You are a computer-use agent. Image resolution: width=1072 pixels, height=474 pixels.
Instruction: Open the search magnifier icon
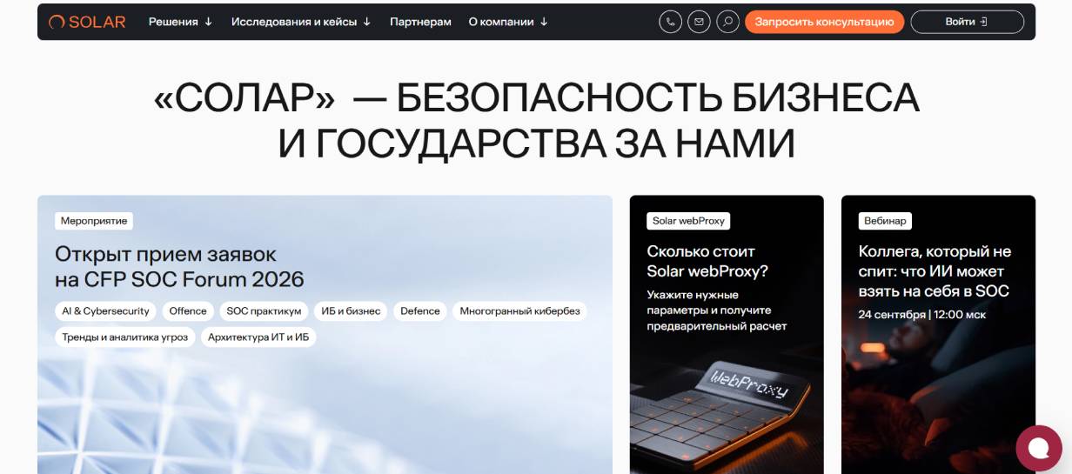[727, 22]
